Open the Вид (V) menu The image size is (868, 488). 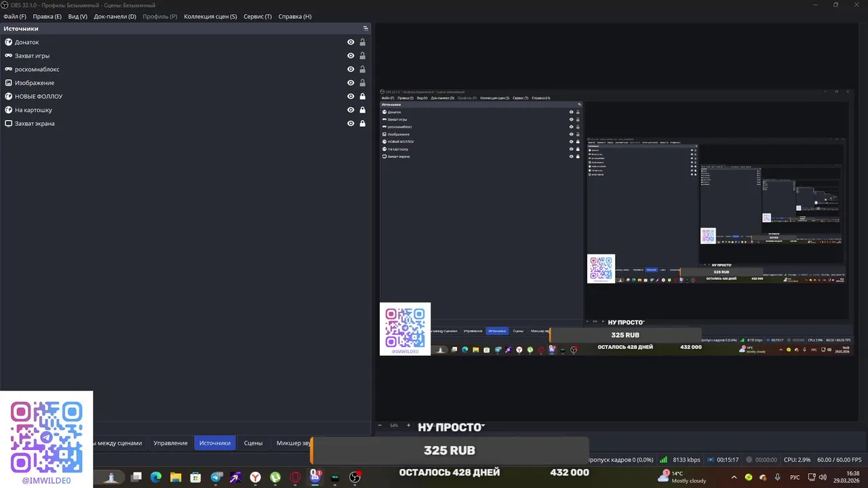point(77,16)
